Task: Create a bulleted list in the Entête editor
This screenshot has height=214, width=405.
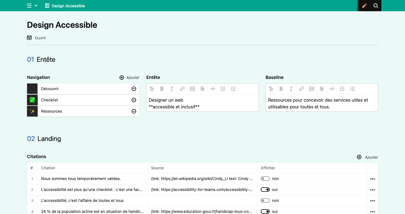Action: click(223, 89)
